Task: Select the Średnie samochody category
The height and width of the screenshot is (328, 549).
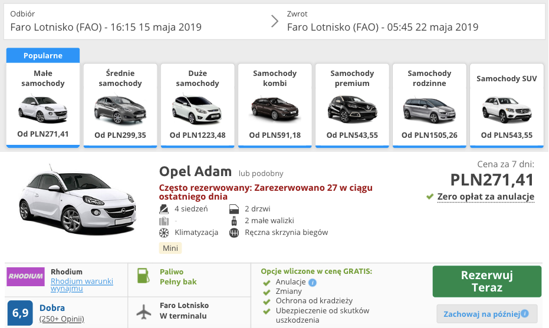Action: [x=120, y=105]
